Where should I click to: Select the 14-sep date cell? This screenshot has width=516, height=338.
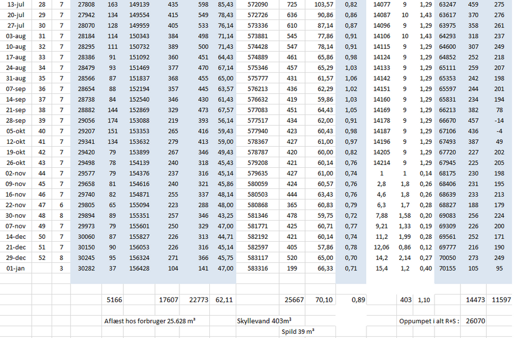[x=15, y=100]
